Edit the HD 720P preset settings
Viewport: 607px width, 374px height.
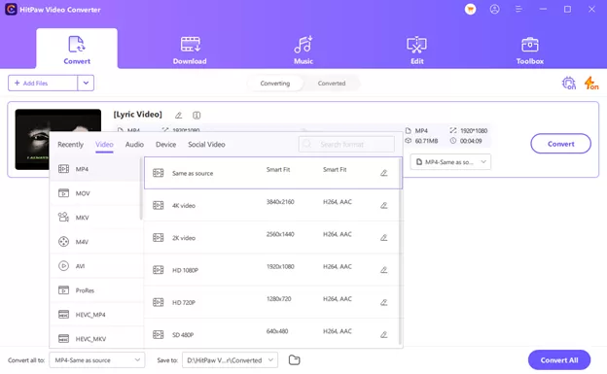(x=383, y=302)
